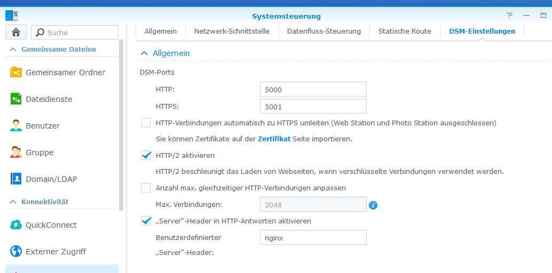The width and height of the screenshot is (552, 273).
Task: Switch to the Statische Route tab
Action: 404,31
